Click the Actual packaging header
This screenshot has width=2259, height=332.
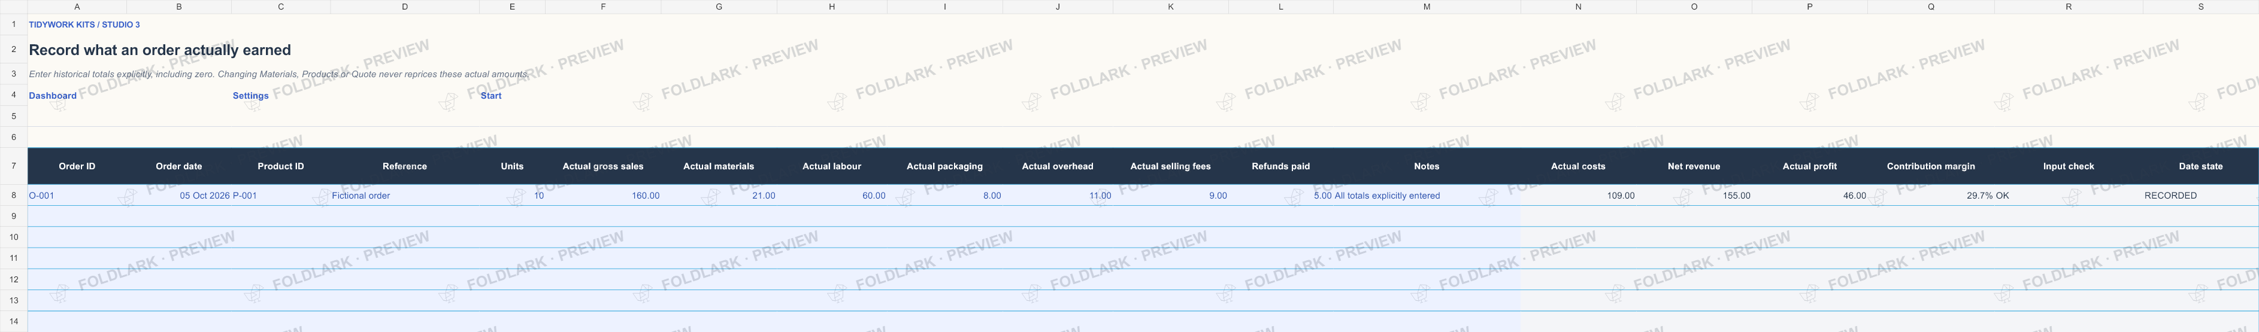944,166
